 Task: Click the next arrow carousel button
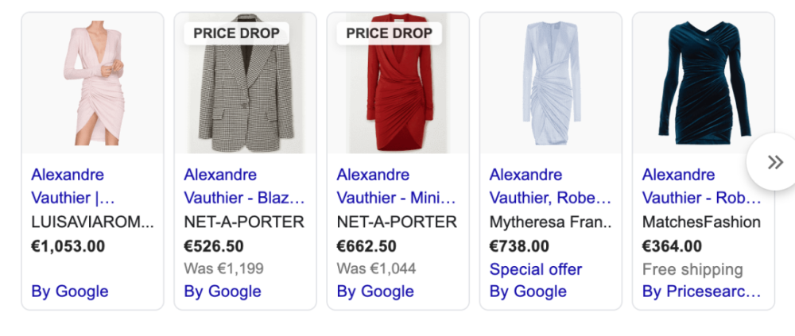774,163
